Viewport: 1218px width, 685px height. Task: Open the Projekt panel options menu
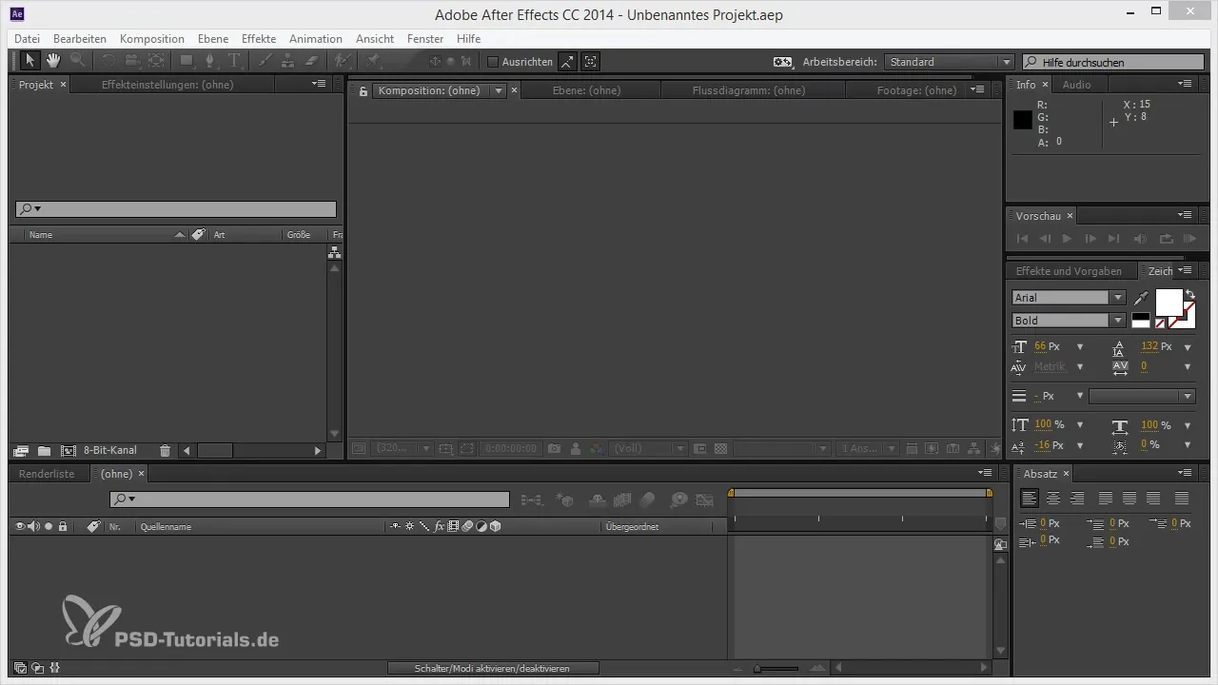[x=319, y=85]
